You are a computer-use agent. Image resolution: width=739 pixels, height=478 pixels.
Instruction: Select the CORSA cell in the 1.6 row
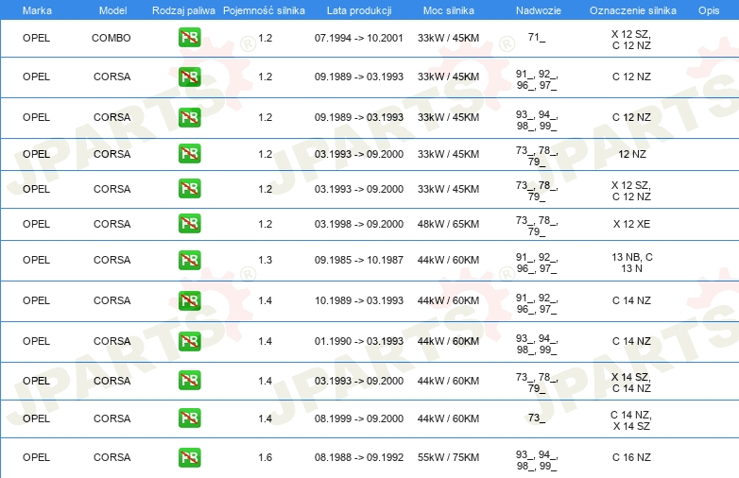pos(112,457)
